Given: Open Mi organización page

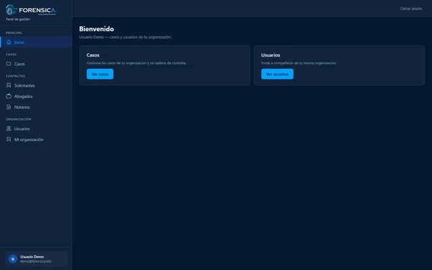Looking at the screenshot, I should (36, 140).
